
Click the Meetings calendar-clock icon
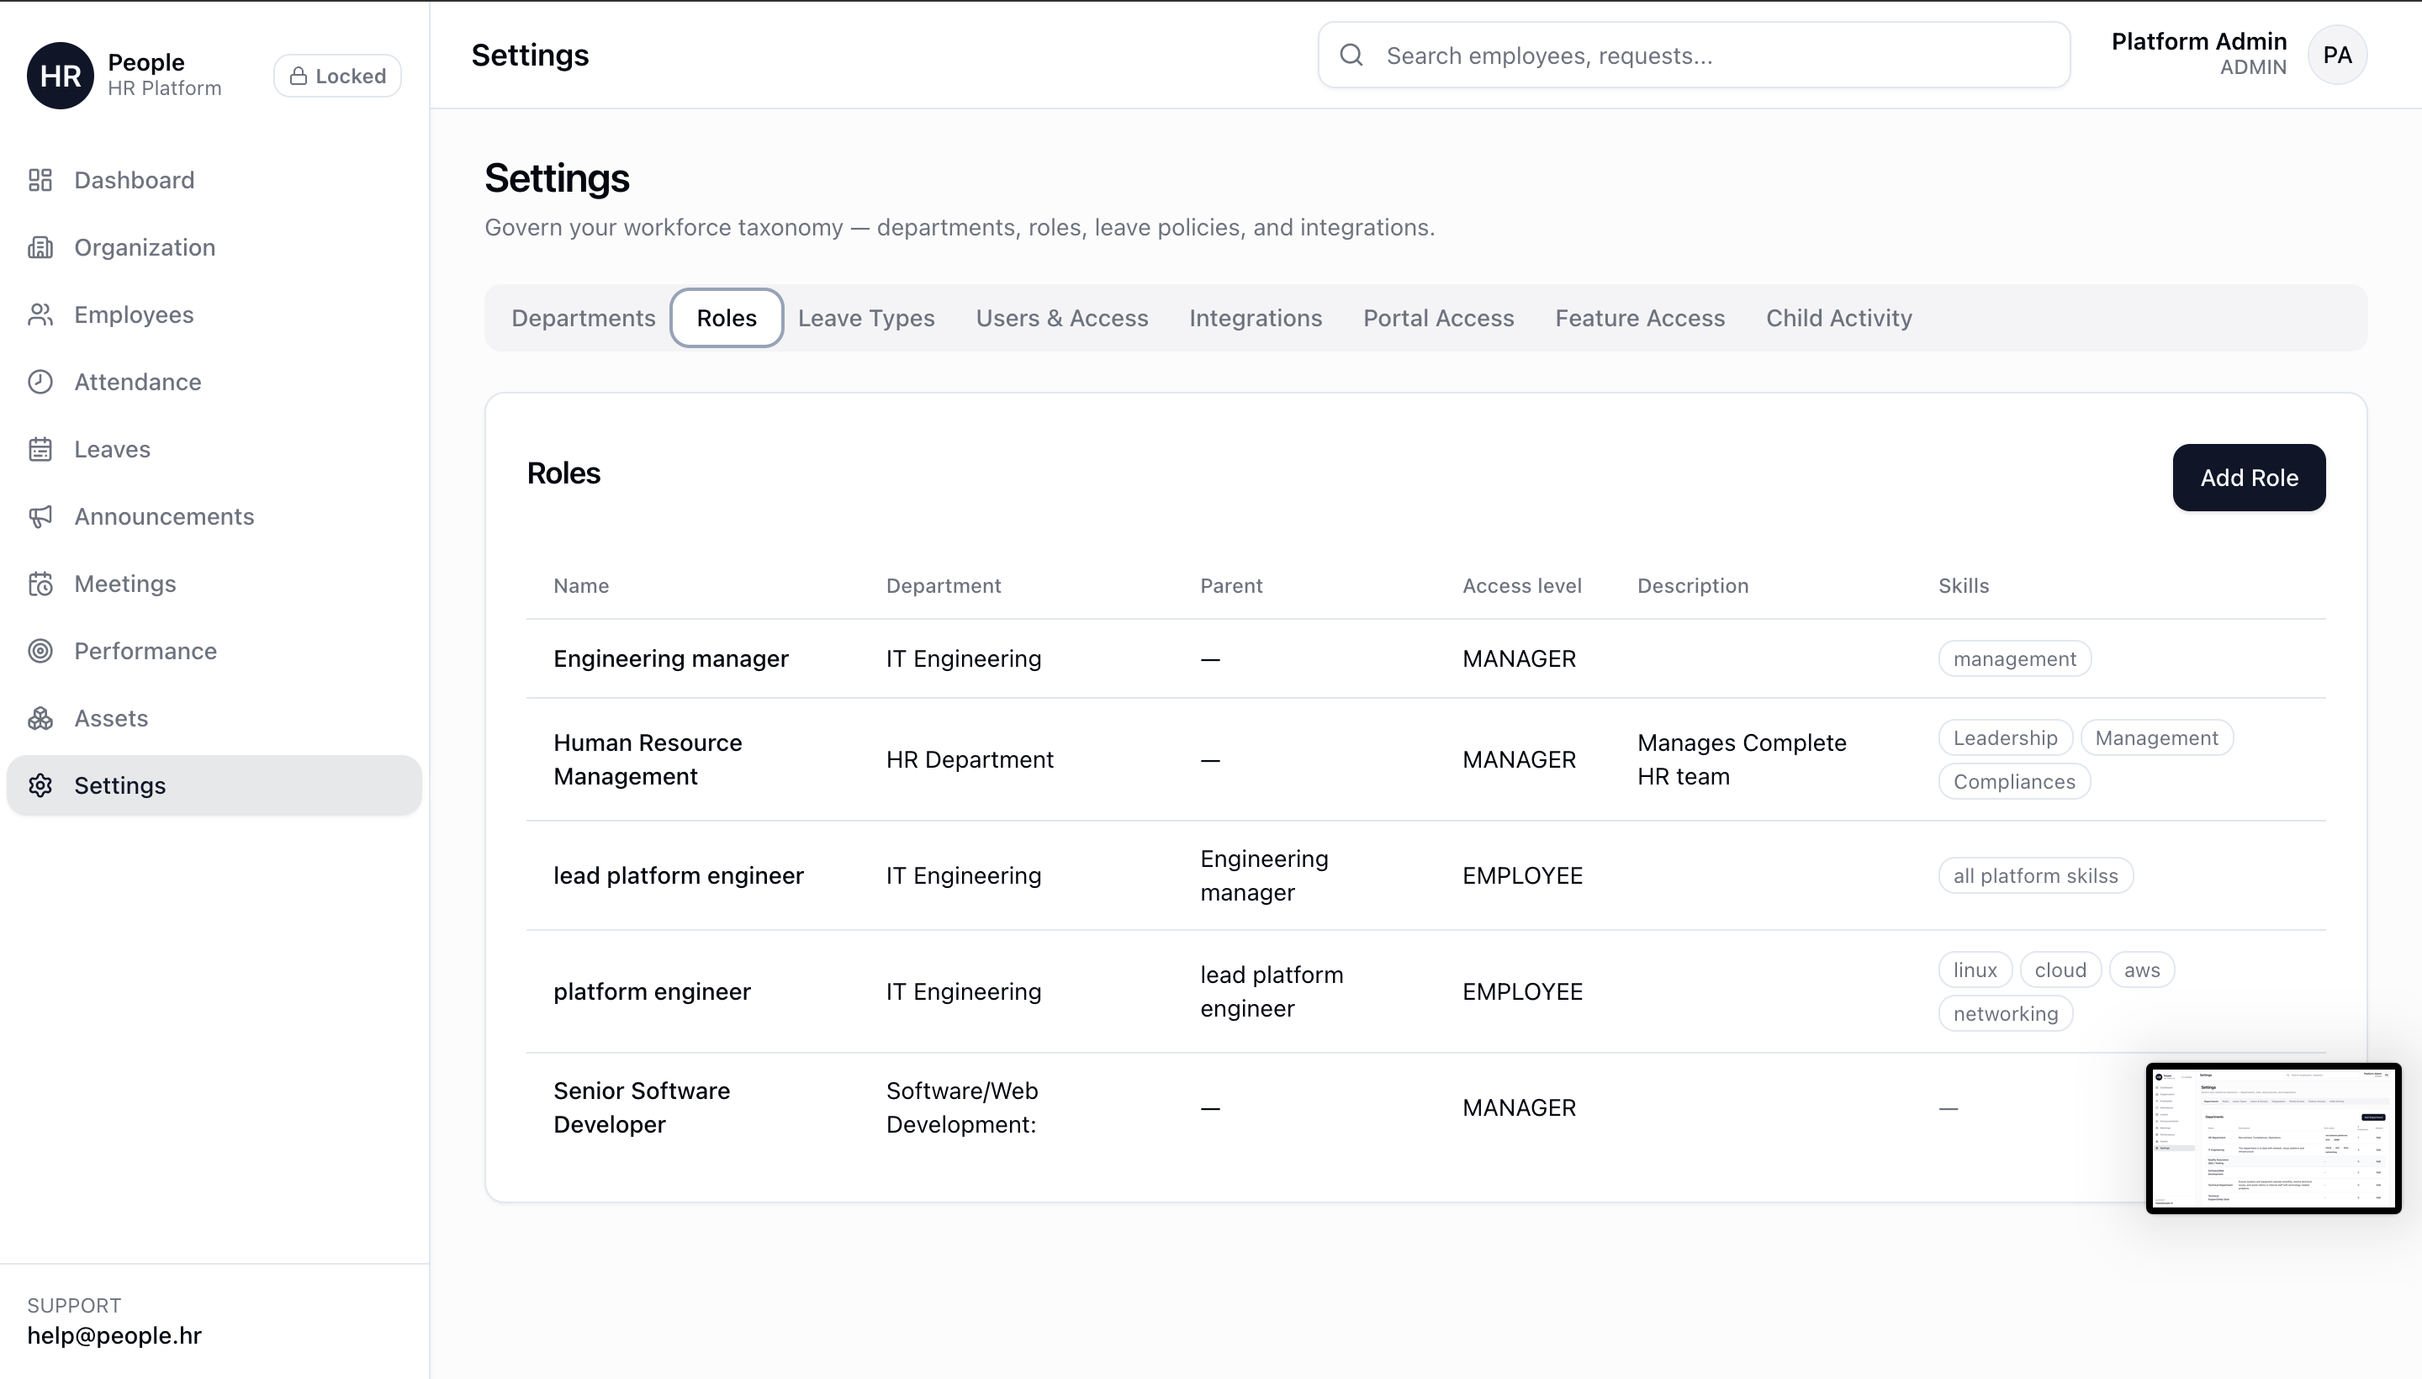coord(40,584)
